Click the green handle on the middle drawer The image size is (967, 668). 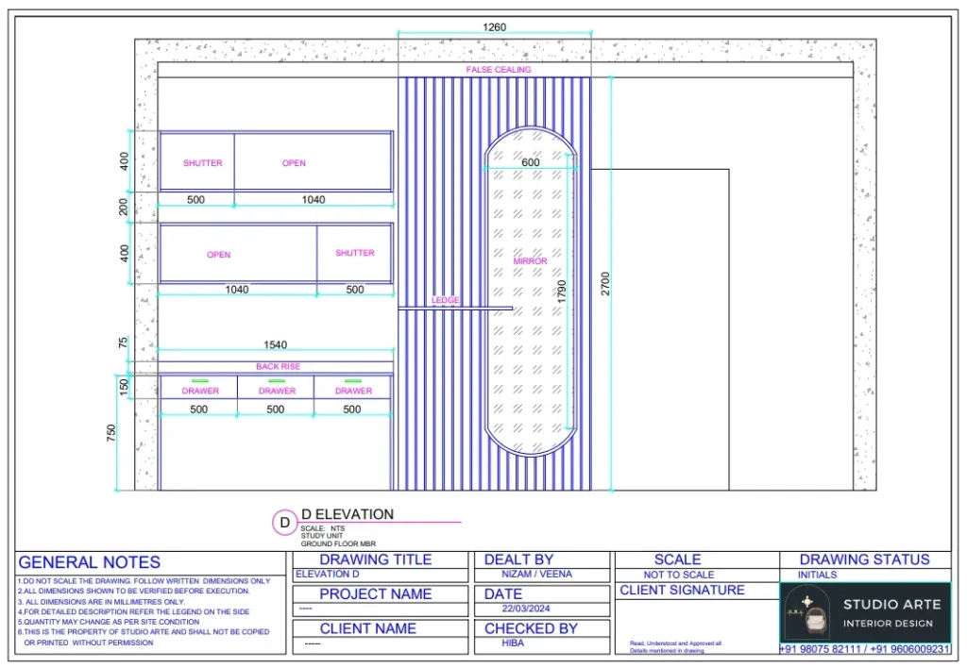[x=277, y=381]
